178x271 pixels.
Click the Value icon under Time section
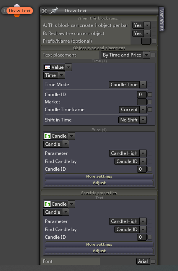coord(47,67)
